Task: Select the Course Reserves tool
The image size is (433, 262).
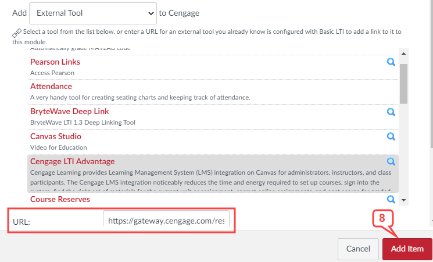Action: [60, 199]
